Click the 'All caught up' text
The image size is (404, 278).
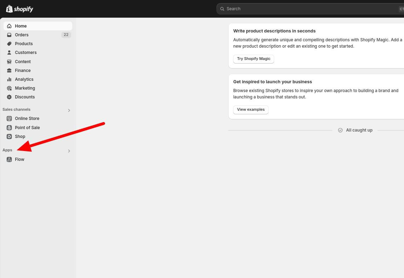pyautogui.click(x=359, y=130)
